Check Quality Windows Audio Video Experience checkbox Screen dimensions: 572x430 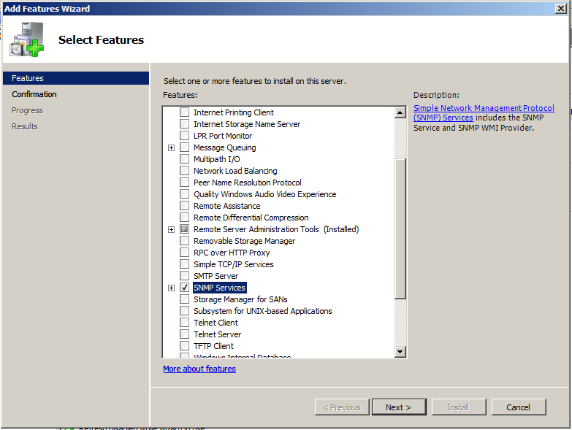pyautogui.click(x=185, y=194)
